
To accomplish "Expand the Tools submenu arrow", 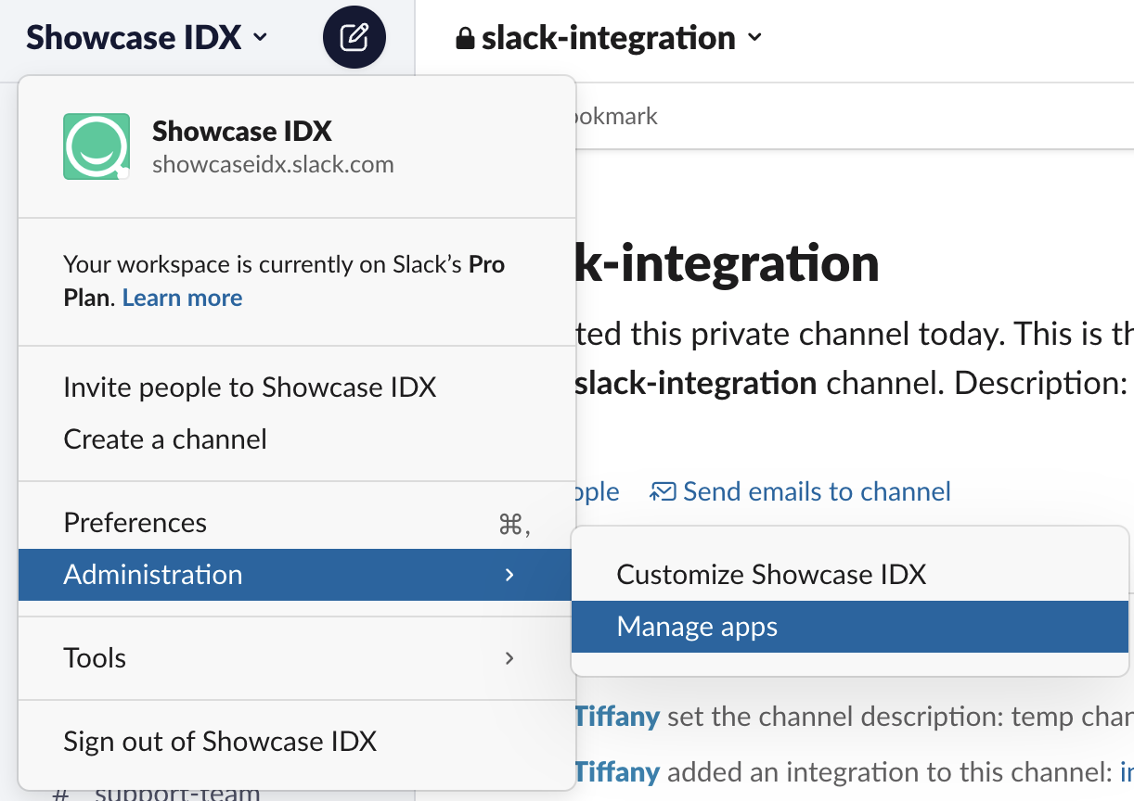I will 509,658.
